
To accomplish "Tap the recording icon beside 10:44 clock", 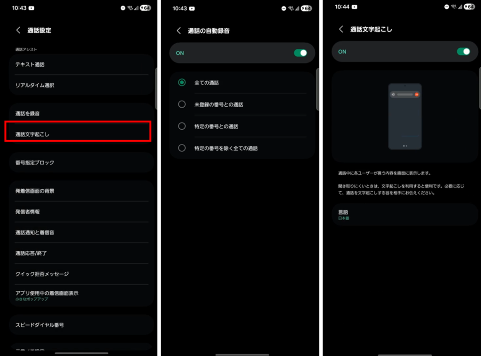I will pos(354,7).
